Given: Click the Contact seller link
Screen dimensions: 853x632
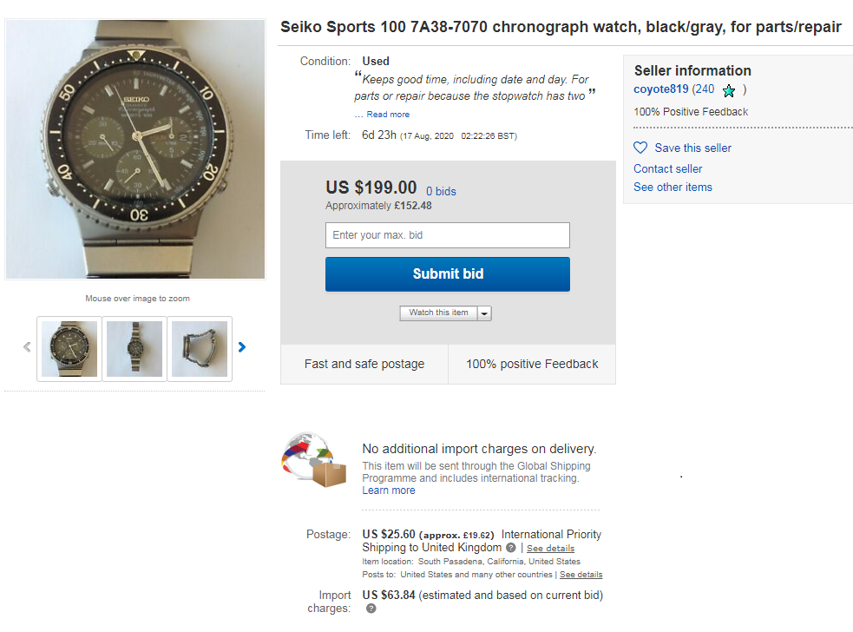Looking at the screenshot, I should (667, 169).
